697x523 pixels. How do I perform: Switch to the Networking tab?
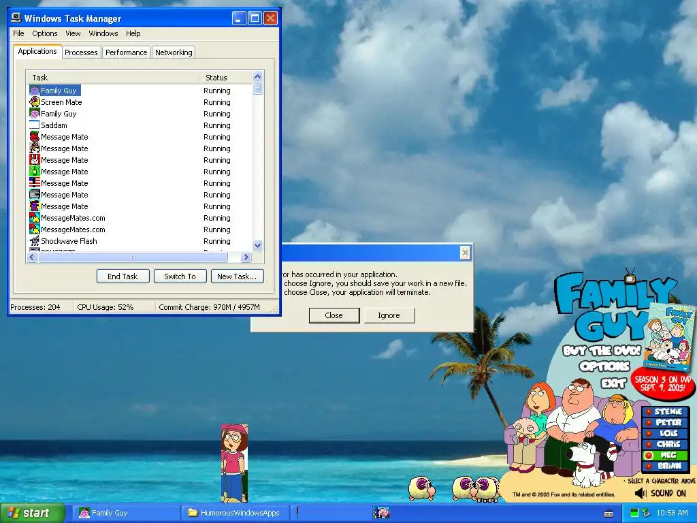pos(174,52)
